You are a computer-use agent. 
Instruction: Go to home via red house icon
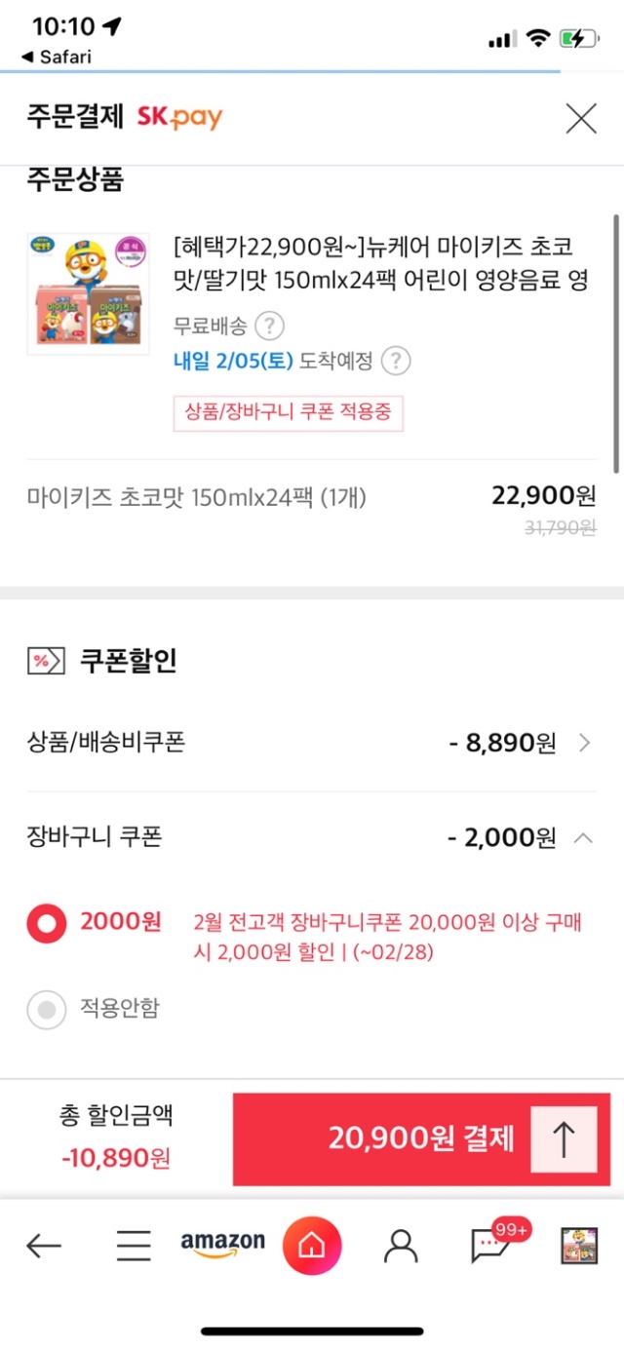pyautogui.click(x=312, y=1245)
